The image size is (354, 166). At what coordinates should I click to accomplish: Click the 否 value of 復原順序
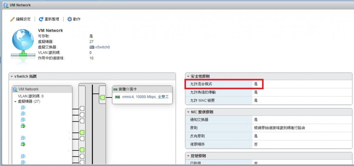pos(256,144)
